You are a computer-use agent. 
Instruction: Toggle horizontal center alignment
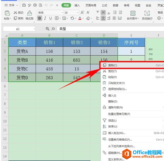[103, 18]
